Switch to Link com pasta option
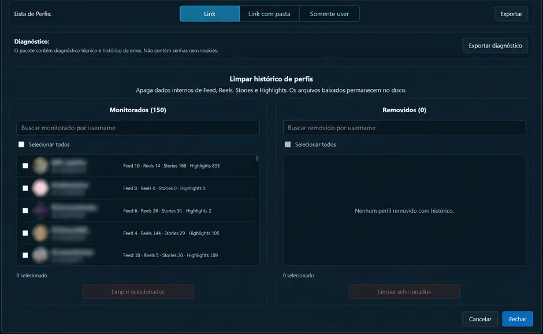The image size is (543, 334). pos(269,14)
